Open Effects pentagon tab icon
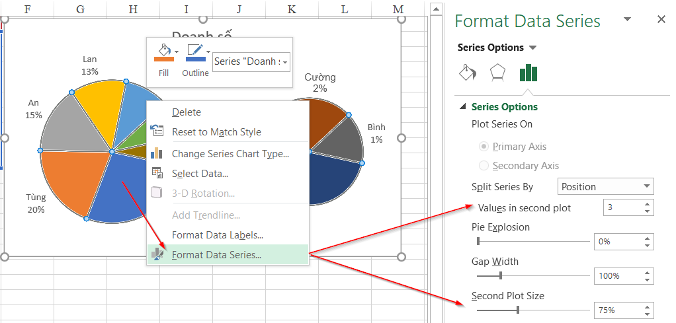Image resolution: width=676 pixels, height=323 pixels. pyautogui.click(x=497, y=72)
